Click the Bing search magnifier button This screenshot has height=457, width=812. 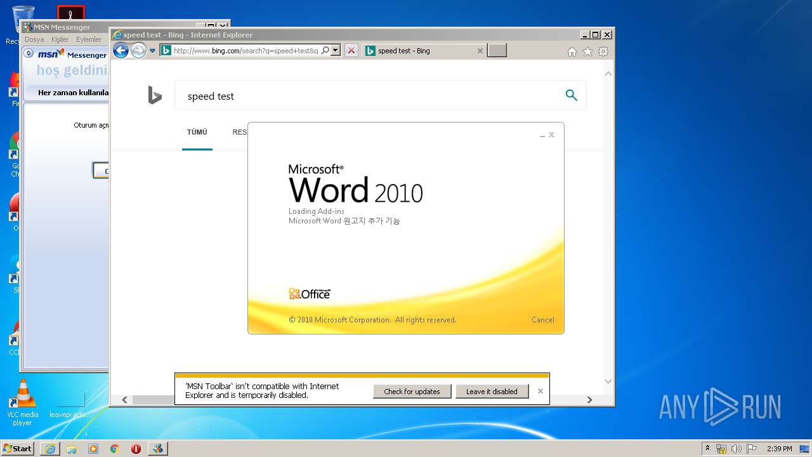[572, 95]
